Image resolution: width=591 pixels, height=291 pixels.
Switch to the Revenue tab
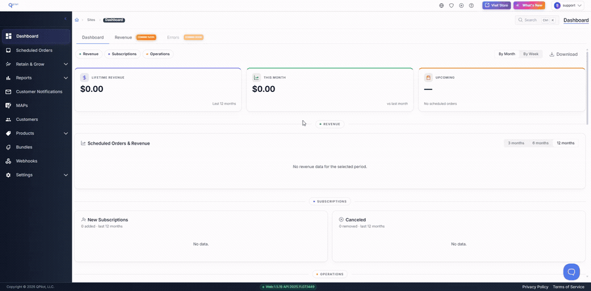123,37
